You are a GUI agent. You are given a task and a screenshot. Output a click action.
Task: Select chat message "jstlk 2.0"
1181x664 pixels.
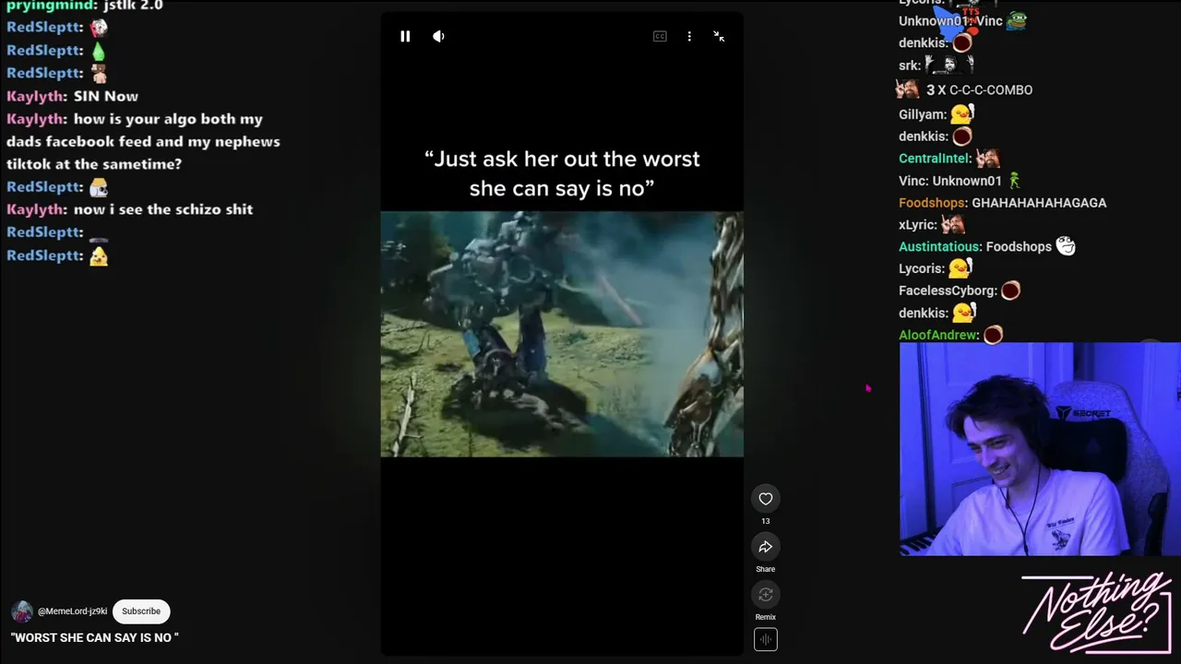(x=134, y=6)
